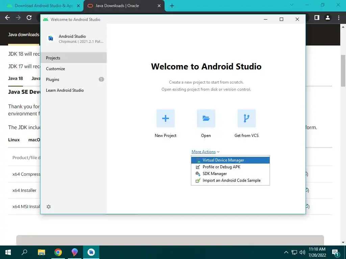Click Java downloads heading link on Oracle page

pyautogui.click(x=24, y=35)
